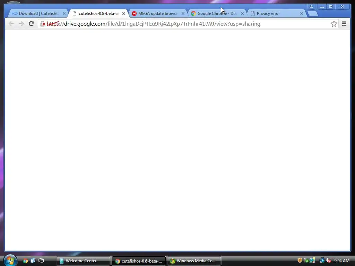The image size is (355, 266).
Task: Open the Chrome hamburger menu
Action: pyautogui.click(x=344, y=24)
